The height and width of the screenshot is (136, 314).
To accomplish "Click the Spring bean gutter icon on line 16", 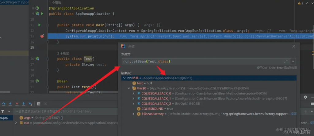I will pos(37,59).
